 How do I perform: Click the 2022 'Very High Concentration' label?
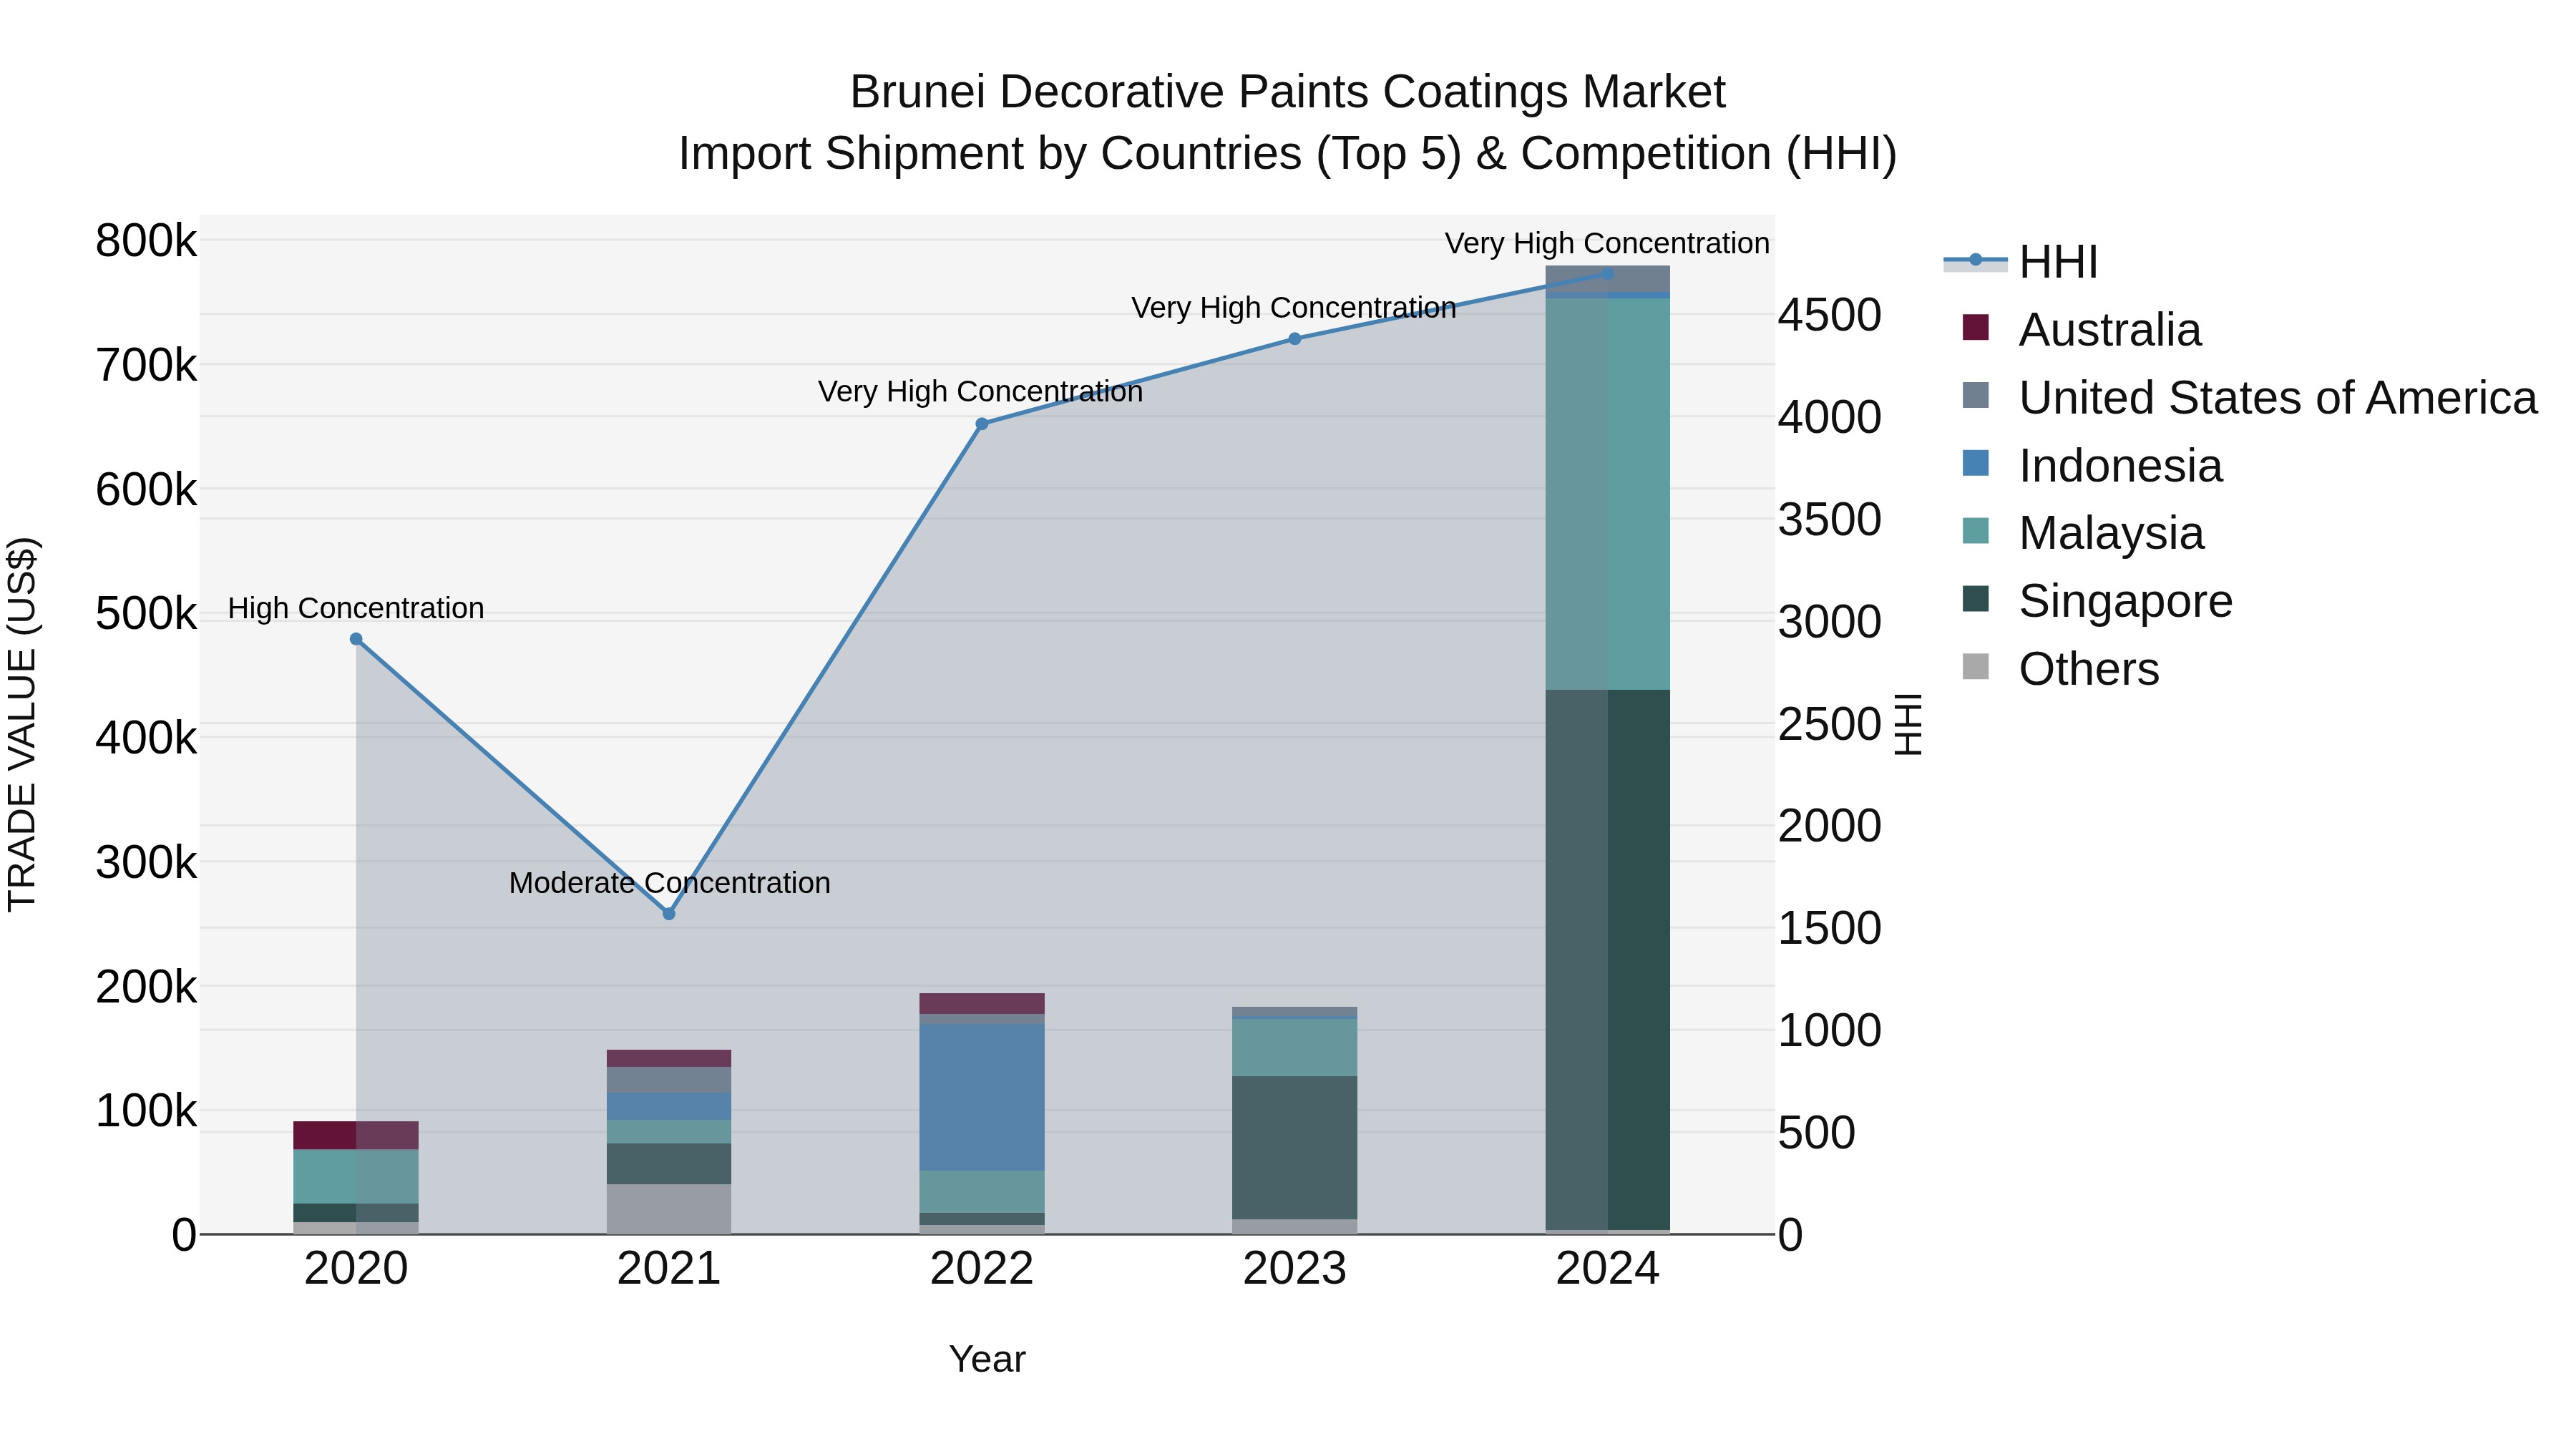pyautogui.click(x=980, y=391)
